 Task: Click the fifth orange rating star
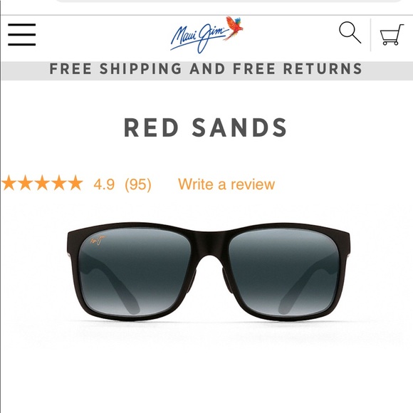tap(75, 183)
